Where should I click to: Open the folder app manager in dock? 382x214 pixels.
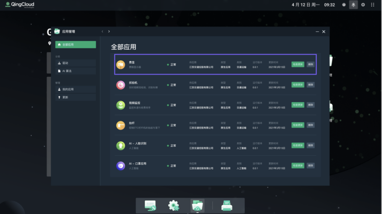click(x=197, y=205)
